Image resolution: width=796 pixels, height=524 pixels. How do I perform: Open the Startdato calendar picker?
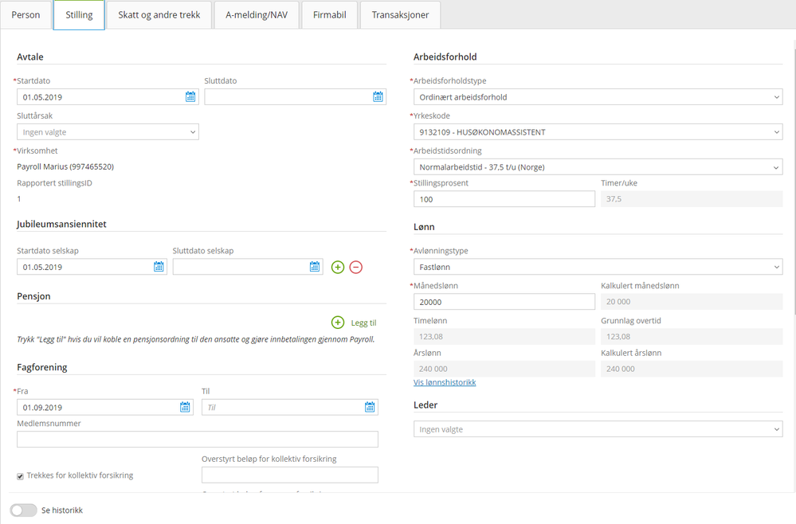190,97
